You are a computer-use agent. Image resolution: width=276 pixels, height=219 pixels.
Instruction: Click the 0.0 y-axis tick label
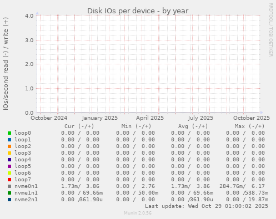(x=29, y=113)
